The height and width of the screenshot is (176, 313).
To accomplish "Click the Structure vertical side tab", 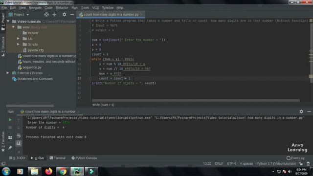I will 3,46.
